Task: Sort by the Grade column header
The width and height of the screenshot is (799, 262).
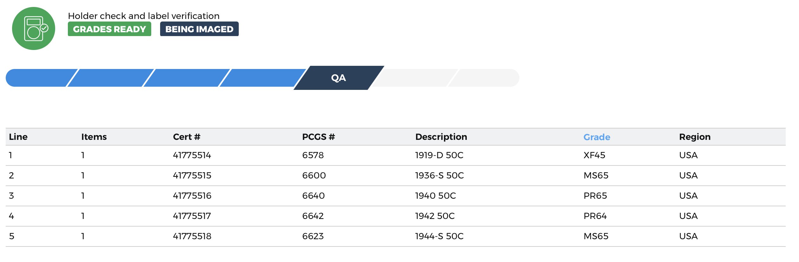Action: click(x=597, y=137)
